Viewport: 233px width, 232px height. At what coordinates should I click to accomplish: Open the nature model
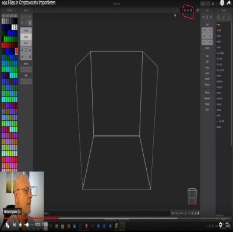[x=219, y=110]
